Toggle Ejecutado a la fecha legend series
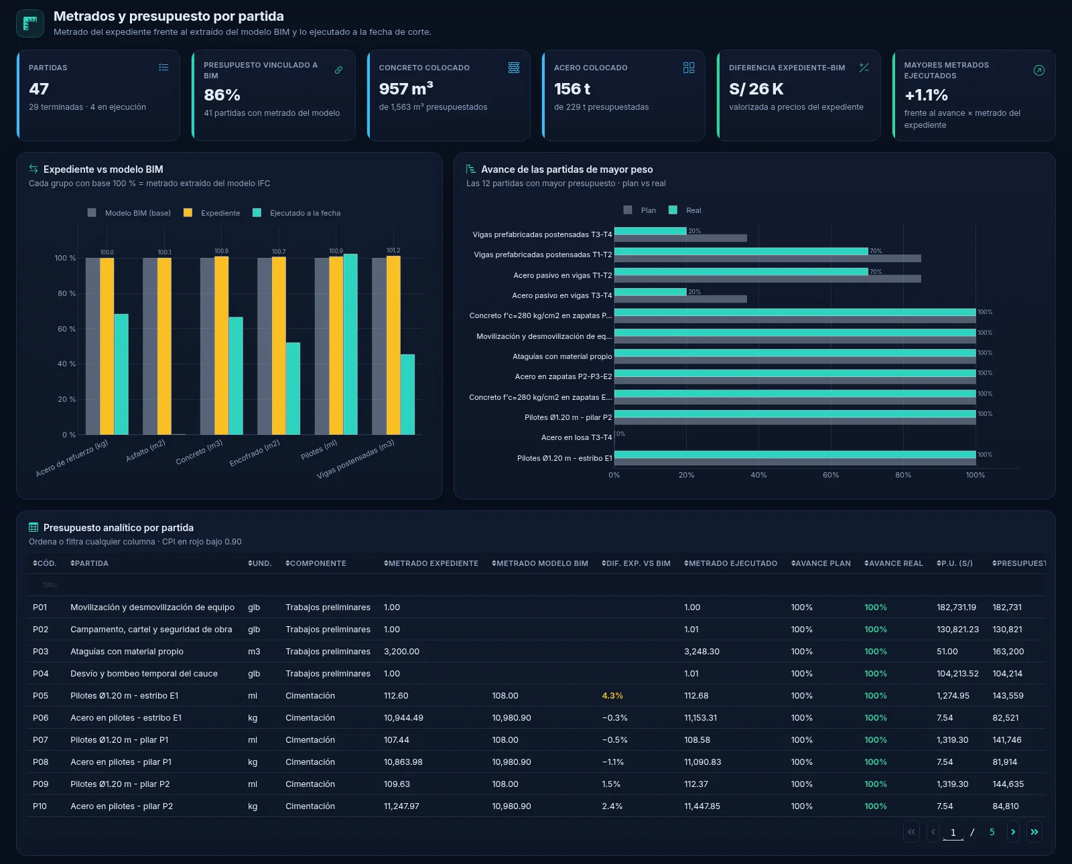The height and width of the screenshot is (864, 1072). pos(296,213)
